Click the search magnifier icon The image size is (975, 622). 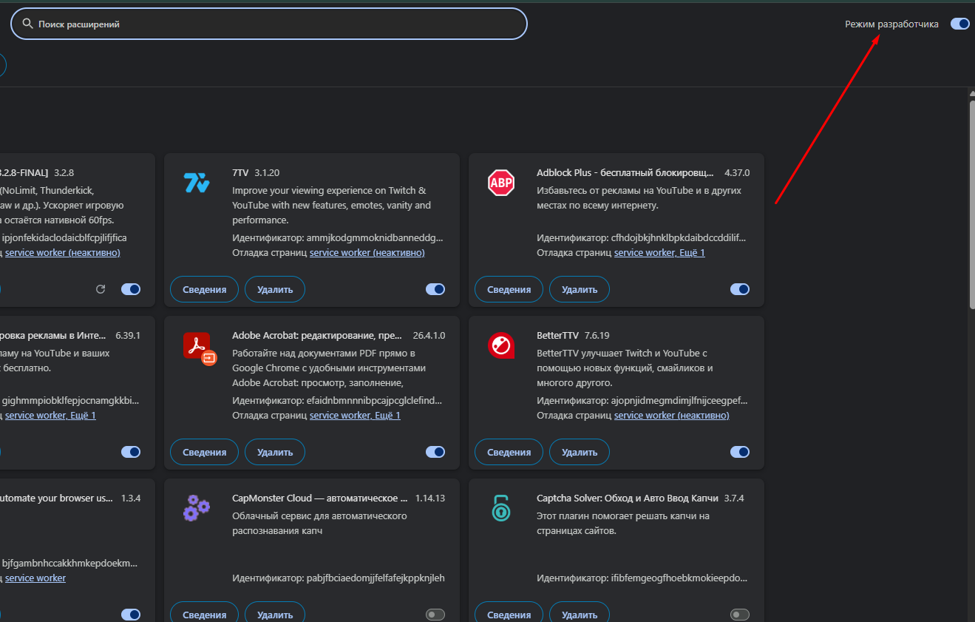click(28, 24)
